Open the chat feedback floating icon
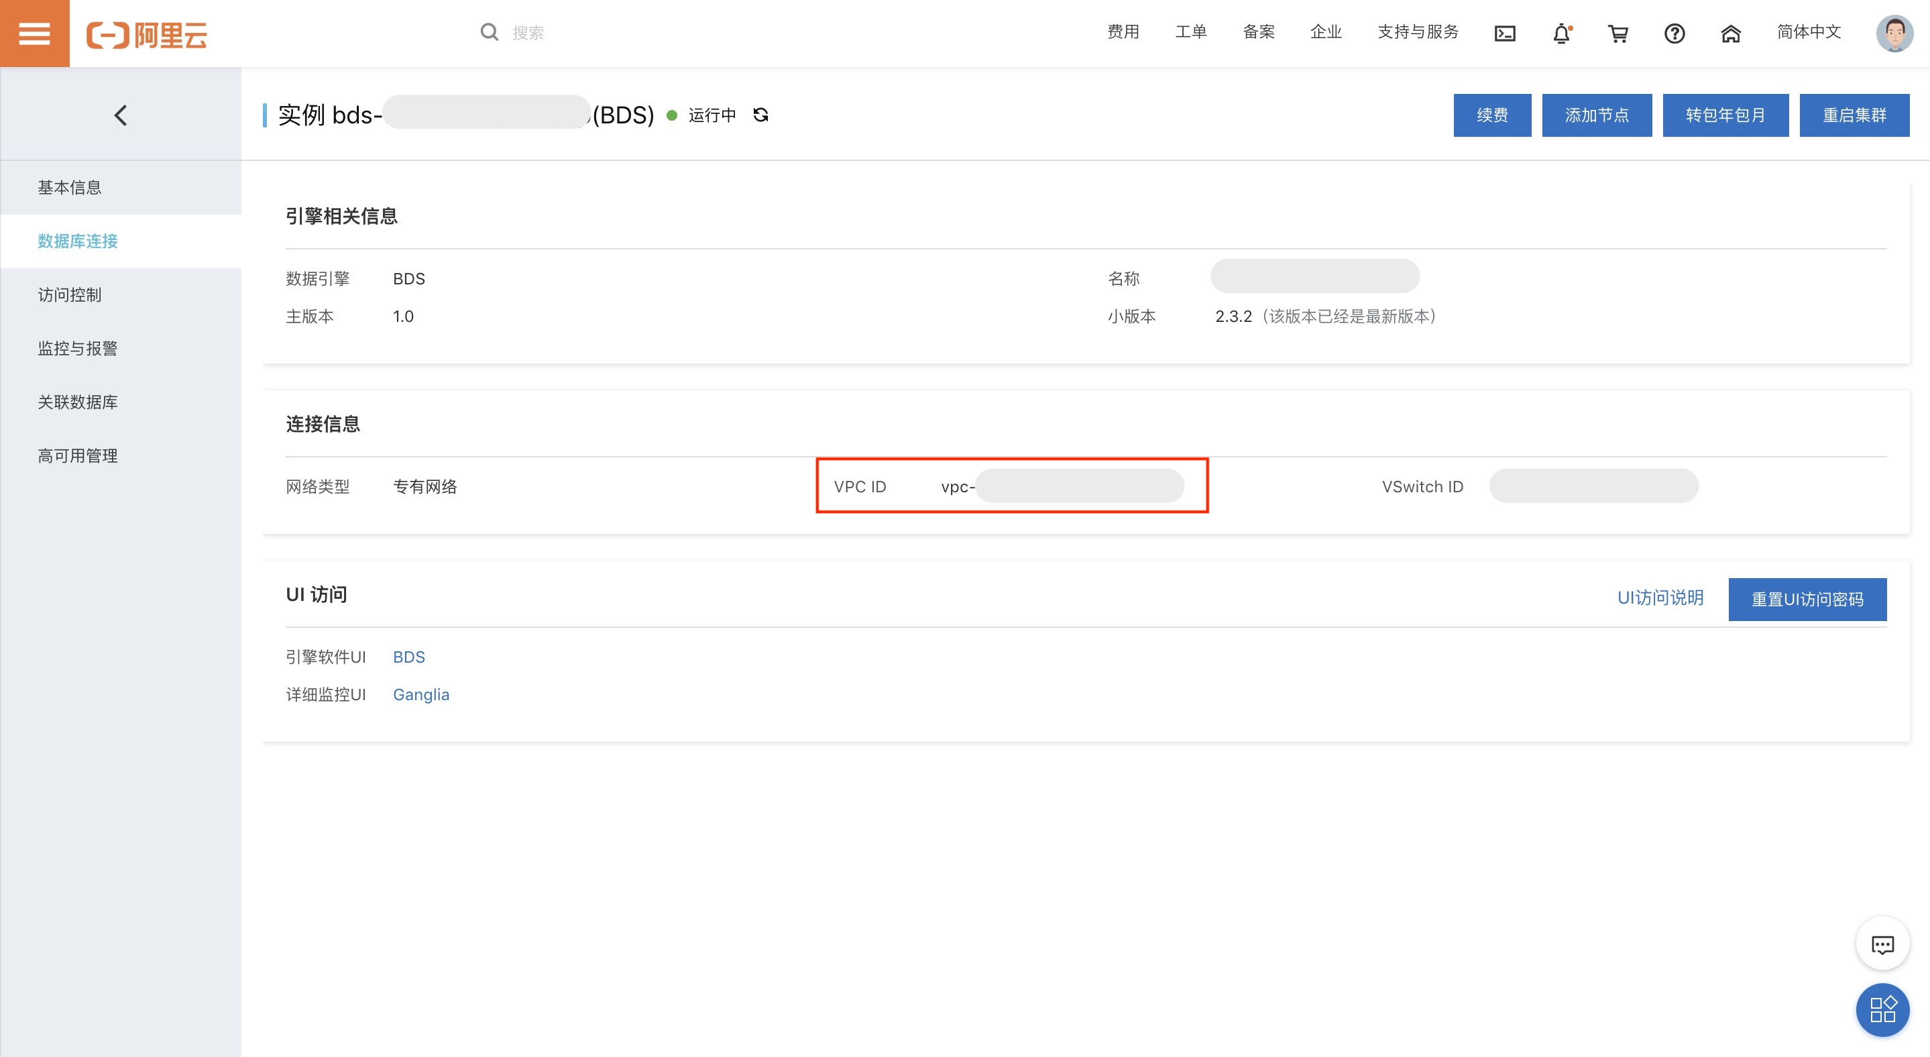 pyautogui.click(x=1882, y=944)
